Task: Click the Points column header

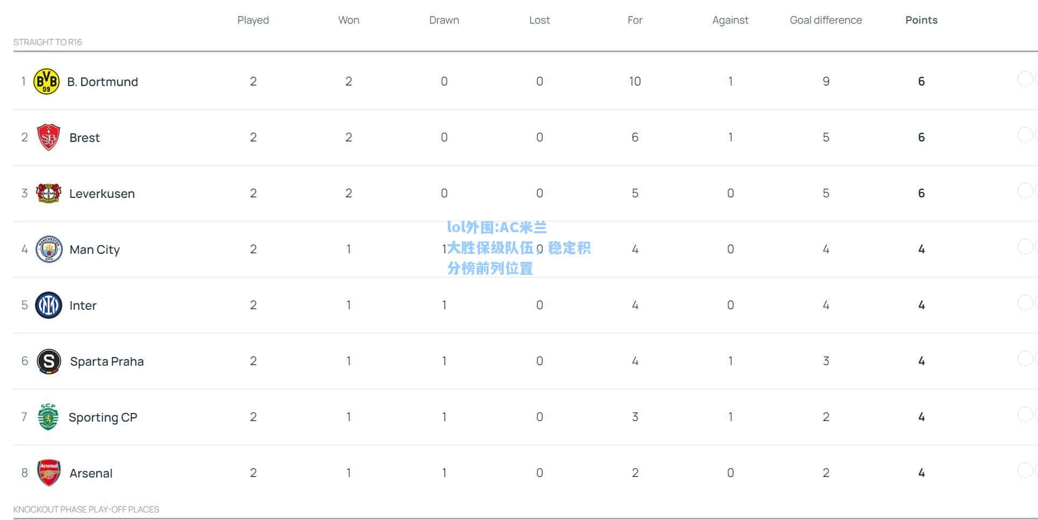Action: (x=921, y=20)
